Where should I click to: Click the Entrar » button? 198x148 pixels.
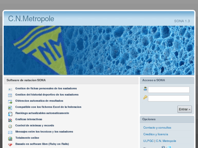pyautogui.click(x=184, y=109)
